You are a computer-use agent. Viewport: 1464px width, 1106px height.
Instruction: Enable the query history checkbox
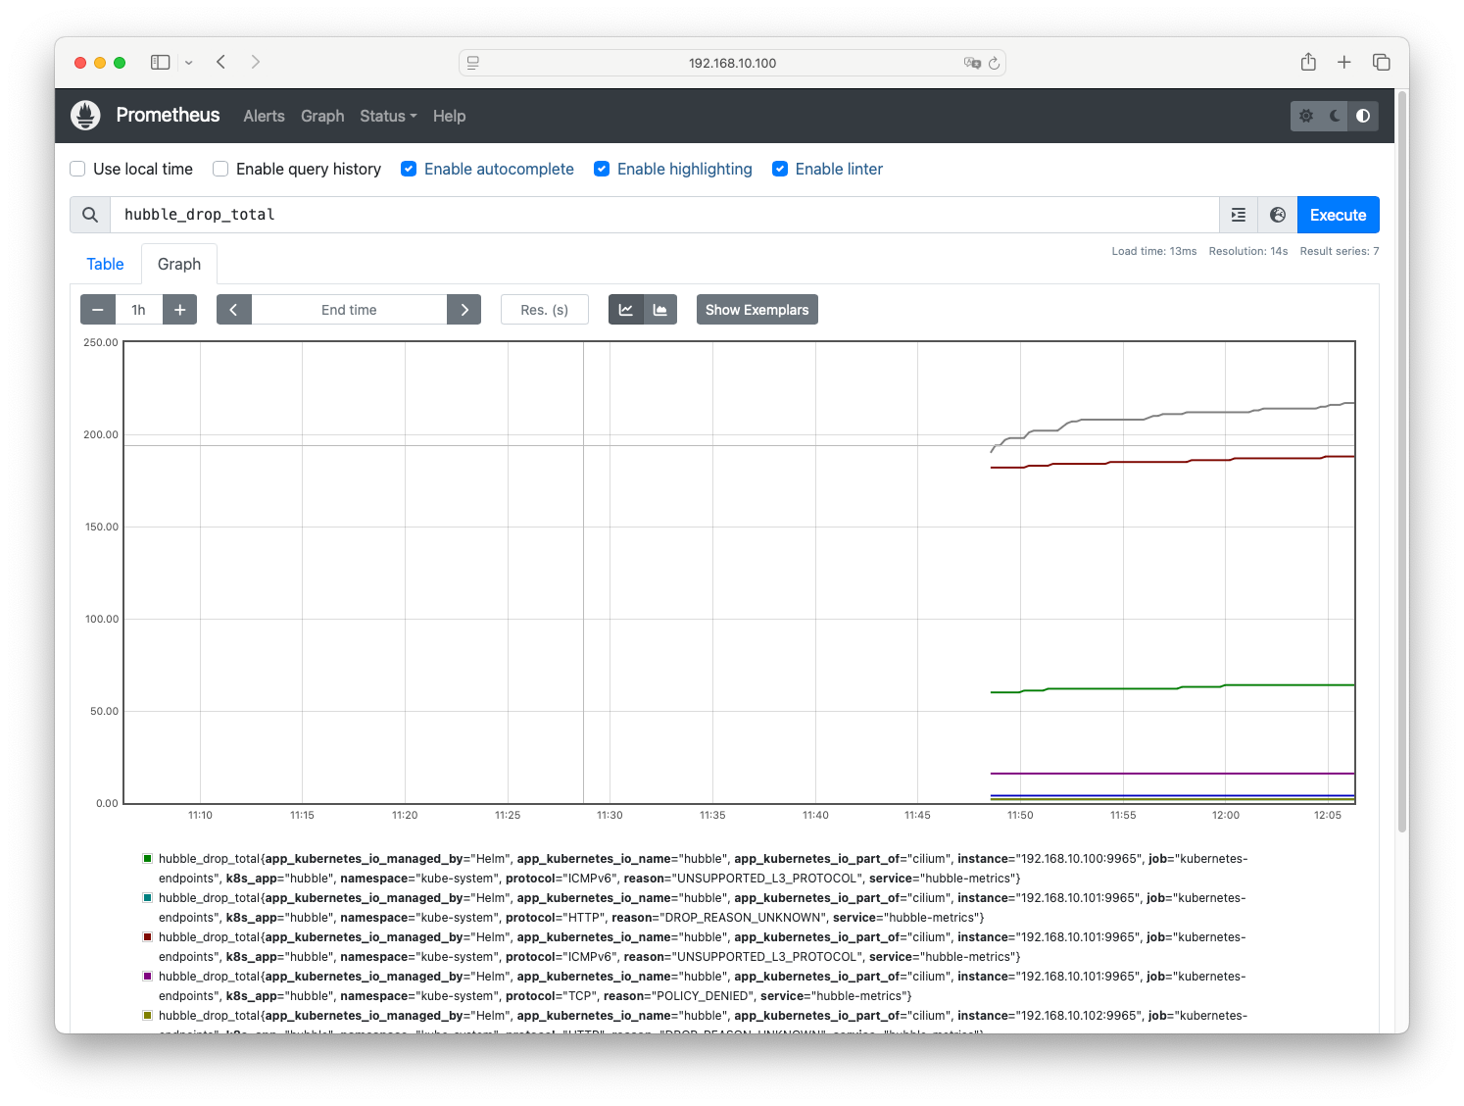tap(220, 169)
